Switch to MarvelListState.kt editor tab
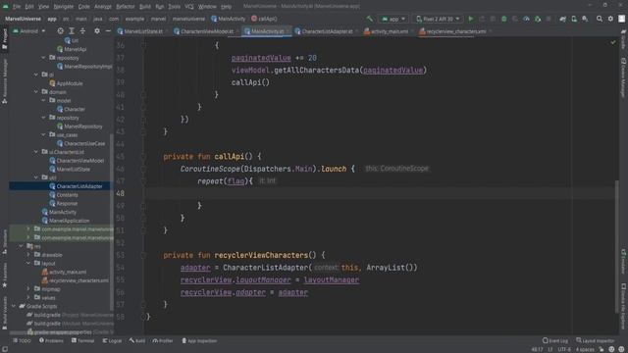The height and width of the screenshot is (353, 628). [x=142, y=31]
